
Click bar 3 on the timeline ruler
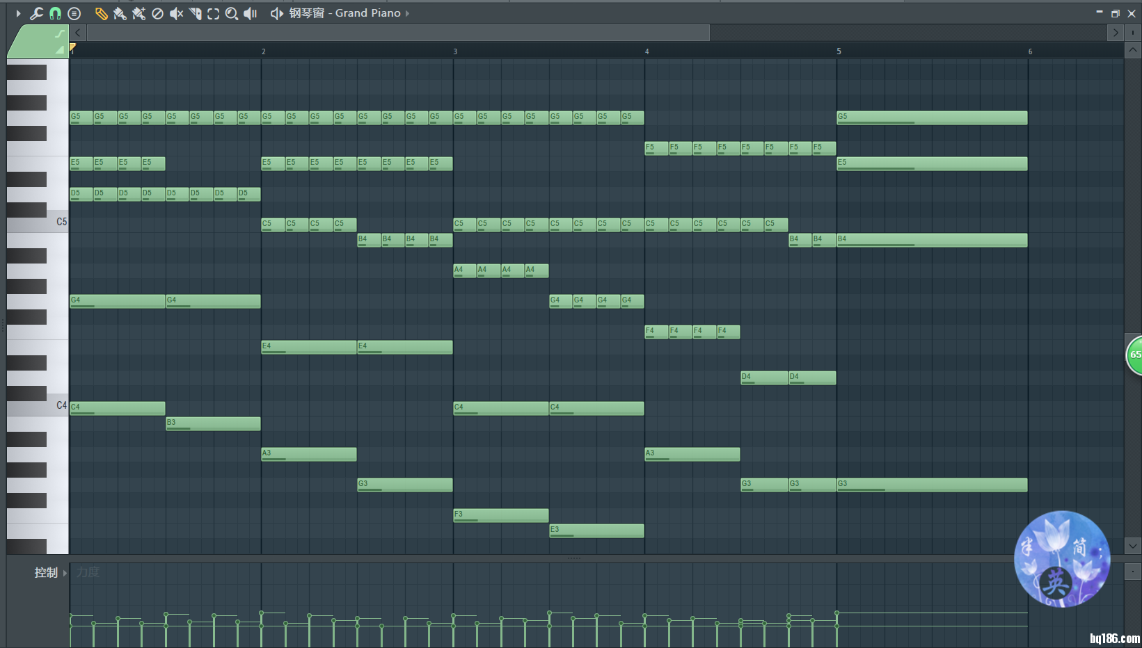point(455,51)
